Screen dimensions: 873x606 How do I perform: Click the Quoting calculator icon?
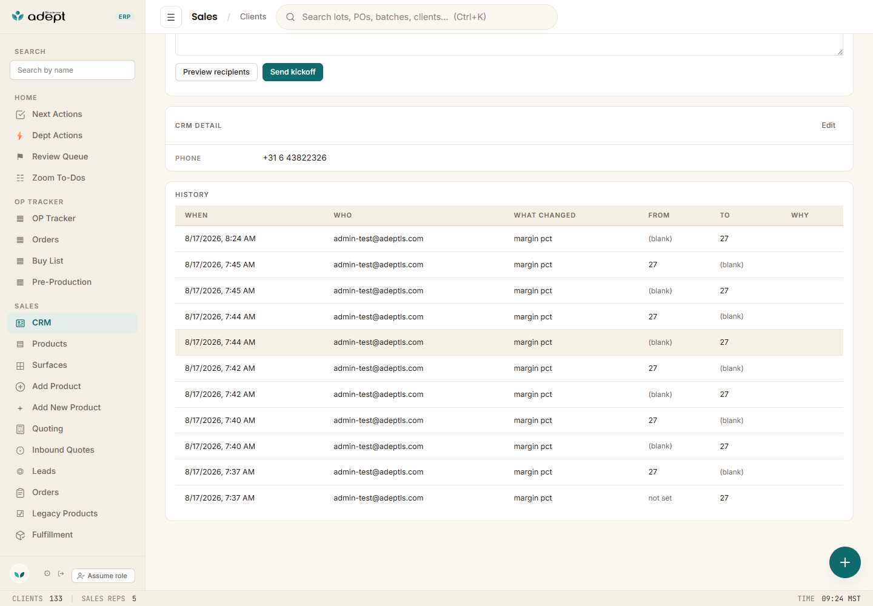coord(20,429)
